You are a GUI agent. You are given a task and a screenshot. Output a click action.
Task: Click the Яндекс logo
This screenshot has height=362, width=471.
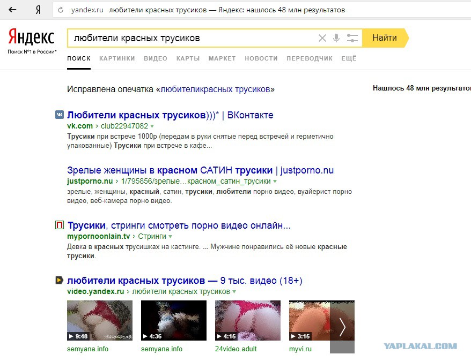pyautogui.click(x=31, y=37)
